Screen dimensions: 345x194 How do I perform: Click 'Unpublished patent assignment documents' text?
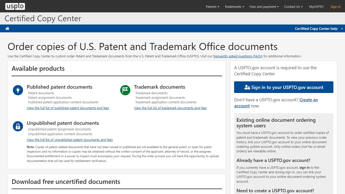coord(60,129)
